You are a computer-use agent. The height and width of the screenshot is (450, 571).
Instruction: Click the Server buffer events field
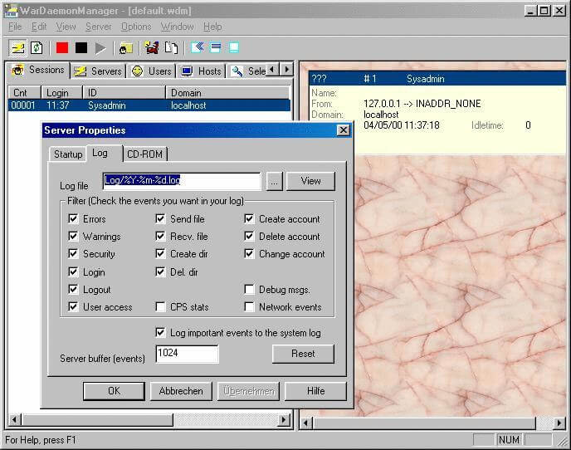click(x=187, y=355)
